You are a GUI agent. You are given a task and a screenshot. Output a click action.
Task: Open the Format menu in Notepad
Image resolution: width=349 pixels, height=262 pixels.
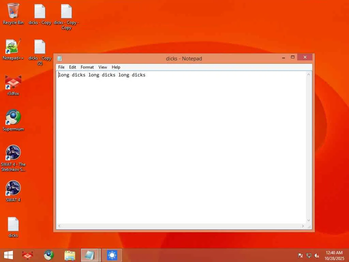point(87,67)
